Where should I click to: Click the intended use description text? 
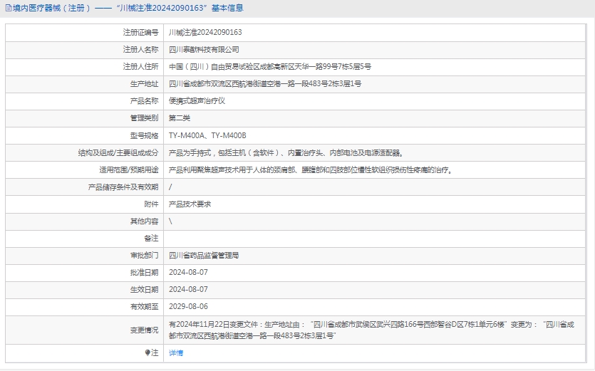click(x=310, y=169)
